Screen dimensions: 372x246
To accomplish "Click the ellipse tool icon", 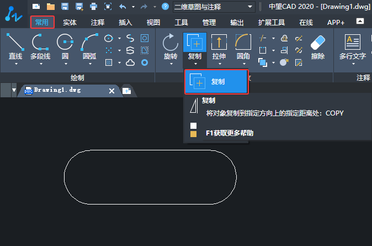I will (109, 38).
